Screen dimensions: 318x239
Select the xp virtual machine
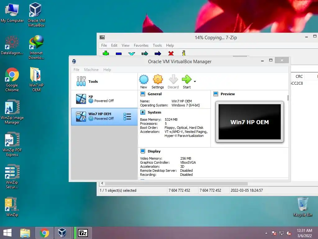104,99
